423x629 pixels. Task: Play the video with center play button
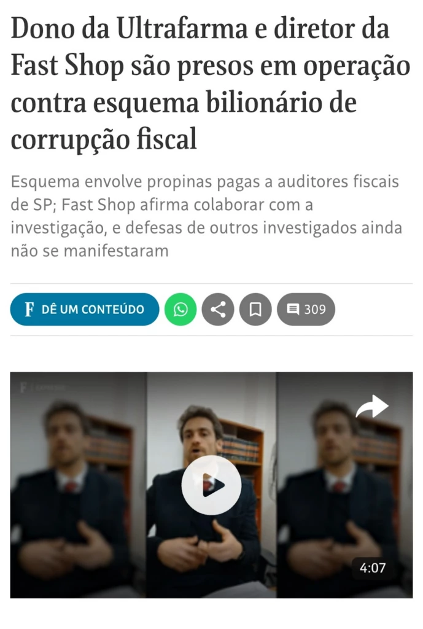pyautogui.click(x=211, y=485)
